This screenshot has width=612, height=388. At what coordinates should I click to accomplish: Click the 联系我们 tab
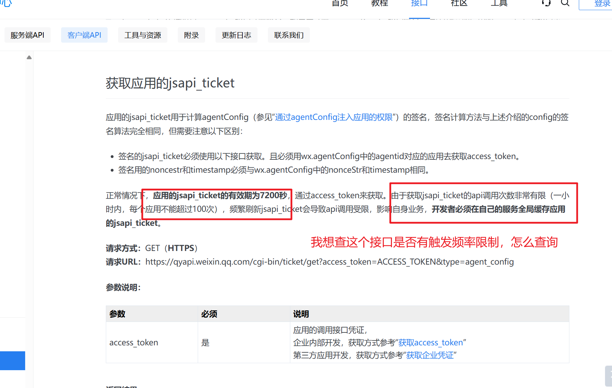tap(289, 35)
